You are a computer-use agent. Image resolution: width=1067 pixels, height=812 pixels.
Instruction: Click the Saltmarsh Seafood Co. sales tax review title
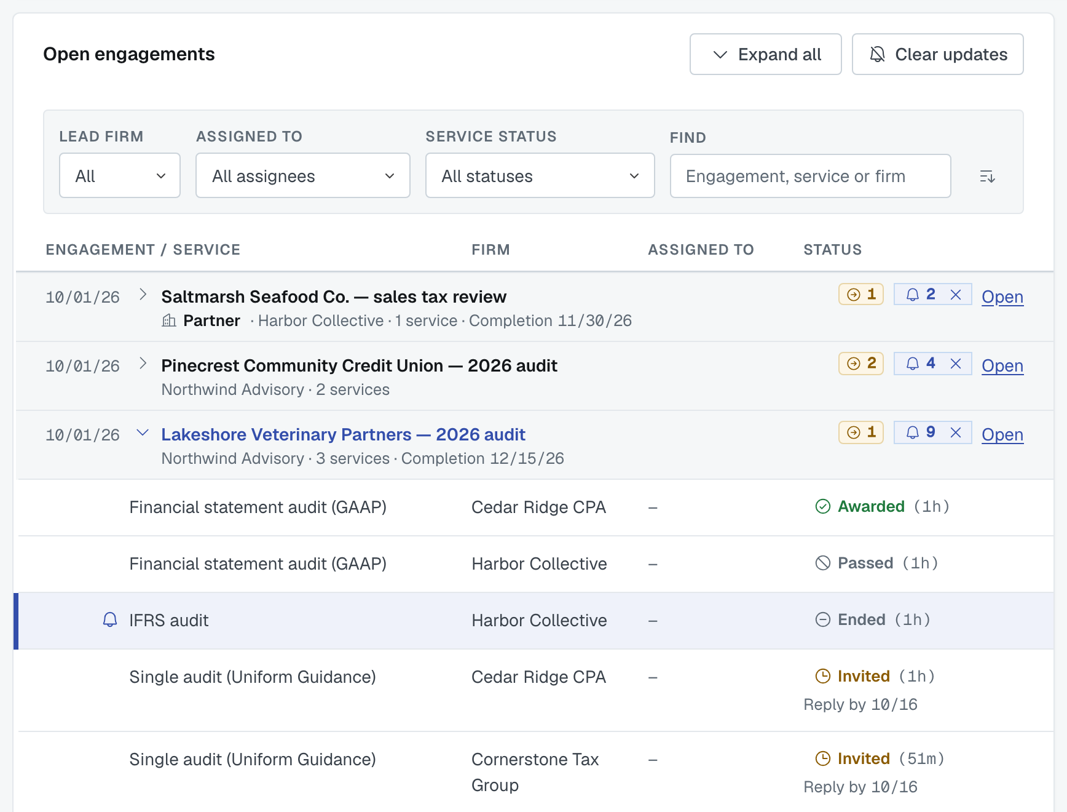(x=334, y=297)
